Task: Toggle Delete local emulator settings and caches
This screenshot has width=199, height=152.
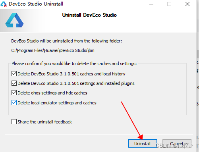Action: pyautogui.click(x=14, y=103)
